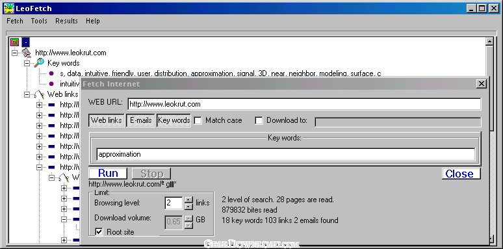Click into the WEB URL field
503x249 pixels.
coord(304,104)
